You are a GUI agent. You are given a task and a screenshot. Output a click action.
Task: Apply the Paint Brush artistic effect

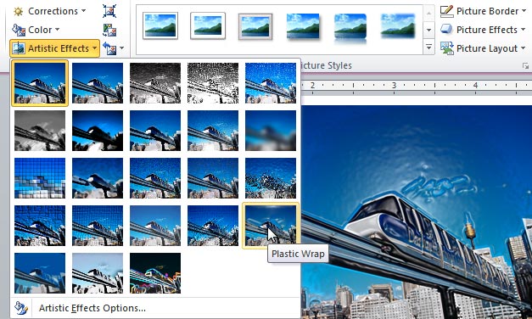pos(155,131)
